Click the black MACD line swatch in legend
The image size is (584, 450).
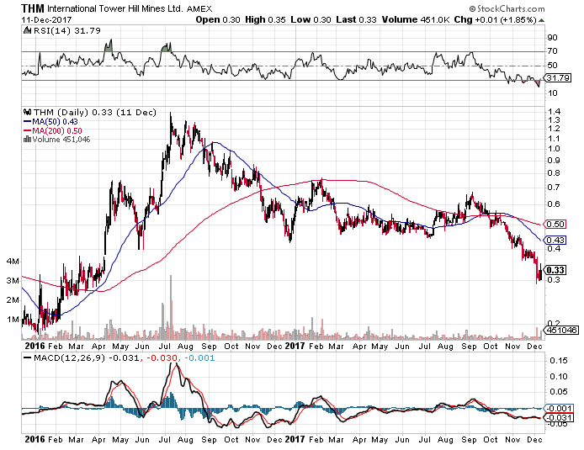click(27, 358)
